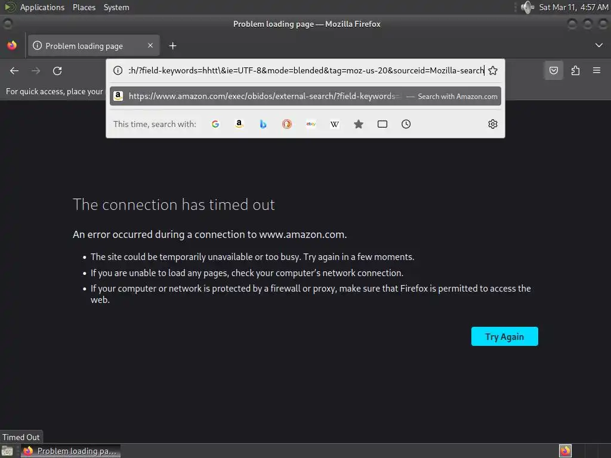Click inside the URL address field
Image resolution: width=611 pixels, height=458 pixels.
pos(306,70)
